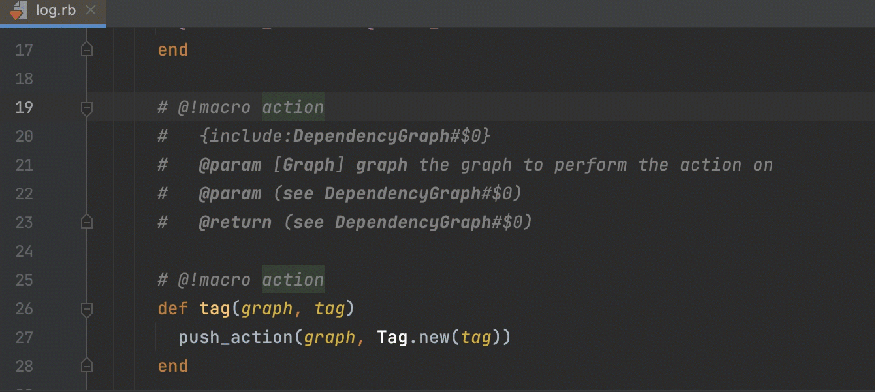Close the log.rb editor tab
Viewport: 875px width, 392px height.
tap(91, 10)
